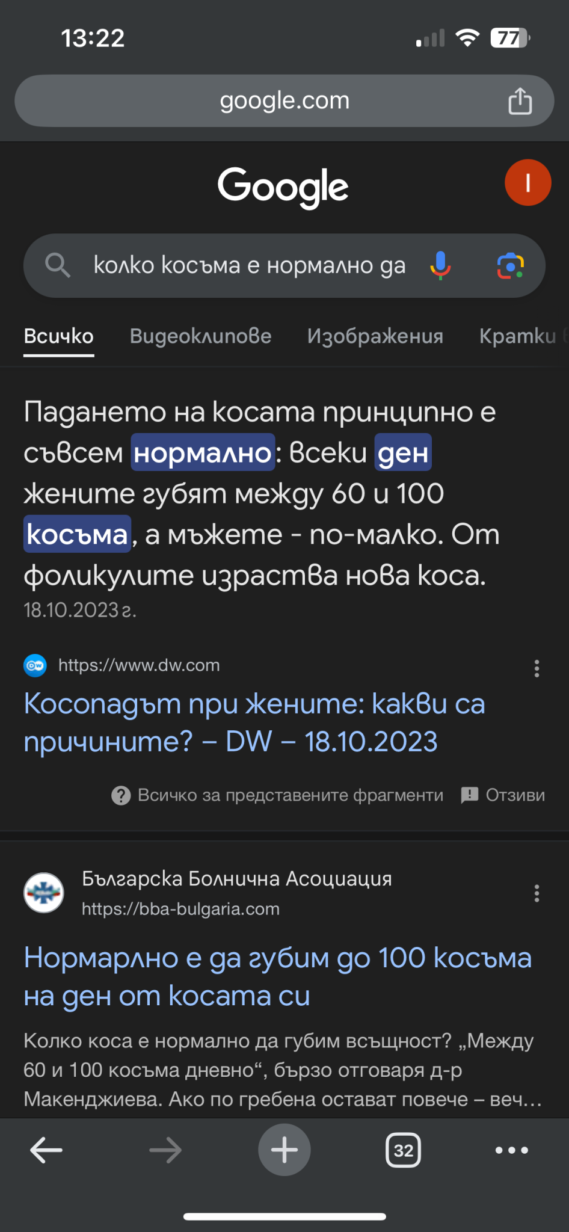569x1232 pixels.
Task: Open the browser three-dot menu
Action: pyautogui.click(x=511, y=1150)
